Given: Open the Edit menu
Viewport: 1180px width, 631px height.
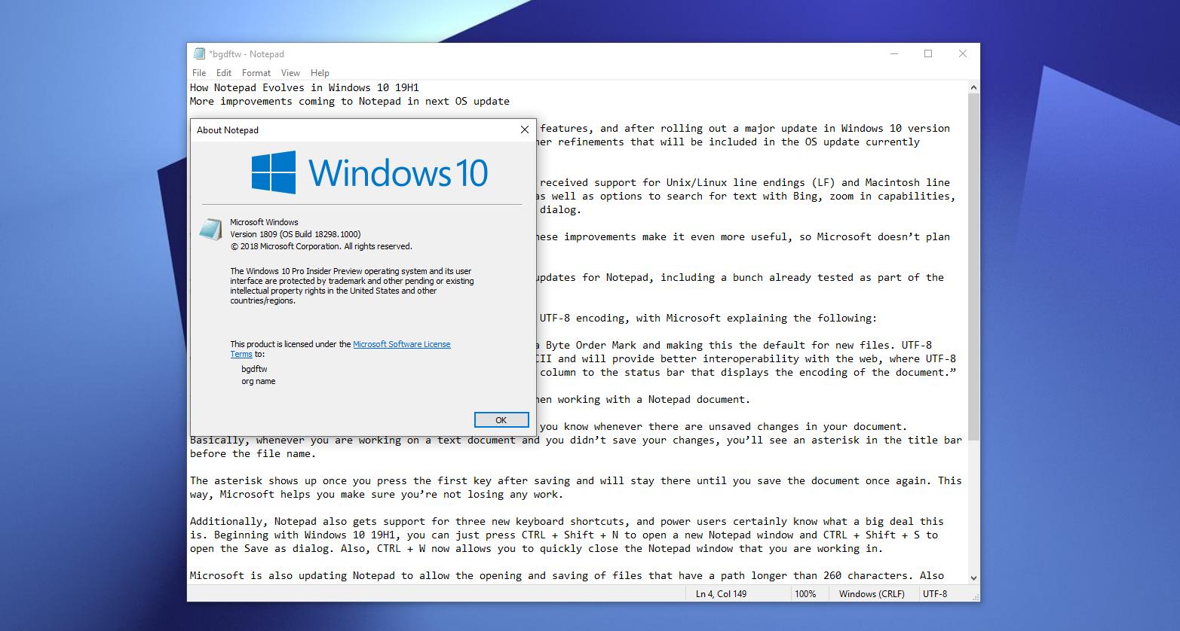Looking at the screenshot, I should tap(224, 73).
